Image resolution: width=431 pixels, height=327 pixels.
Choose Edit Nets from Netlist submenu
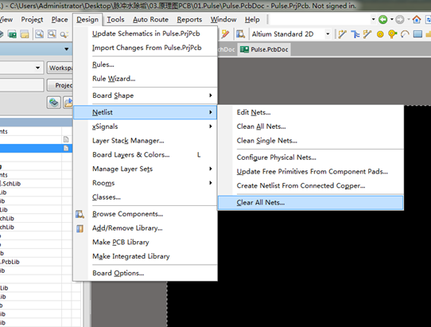point(311,112)
